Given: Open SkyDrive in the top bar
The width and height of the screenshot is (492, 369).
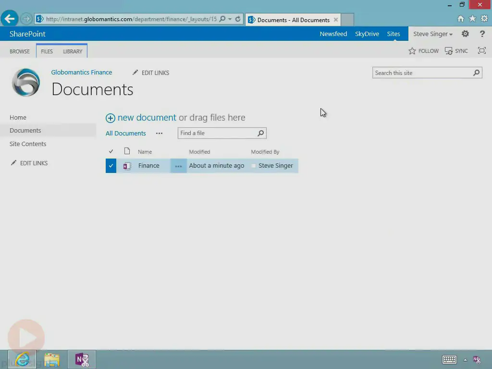Looking at the screenshot, I should point(367,34).
